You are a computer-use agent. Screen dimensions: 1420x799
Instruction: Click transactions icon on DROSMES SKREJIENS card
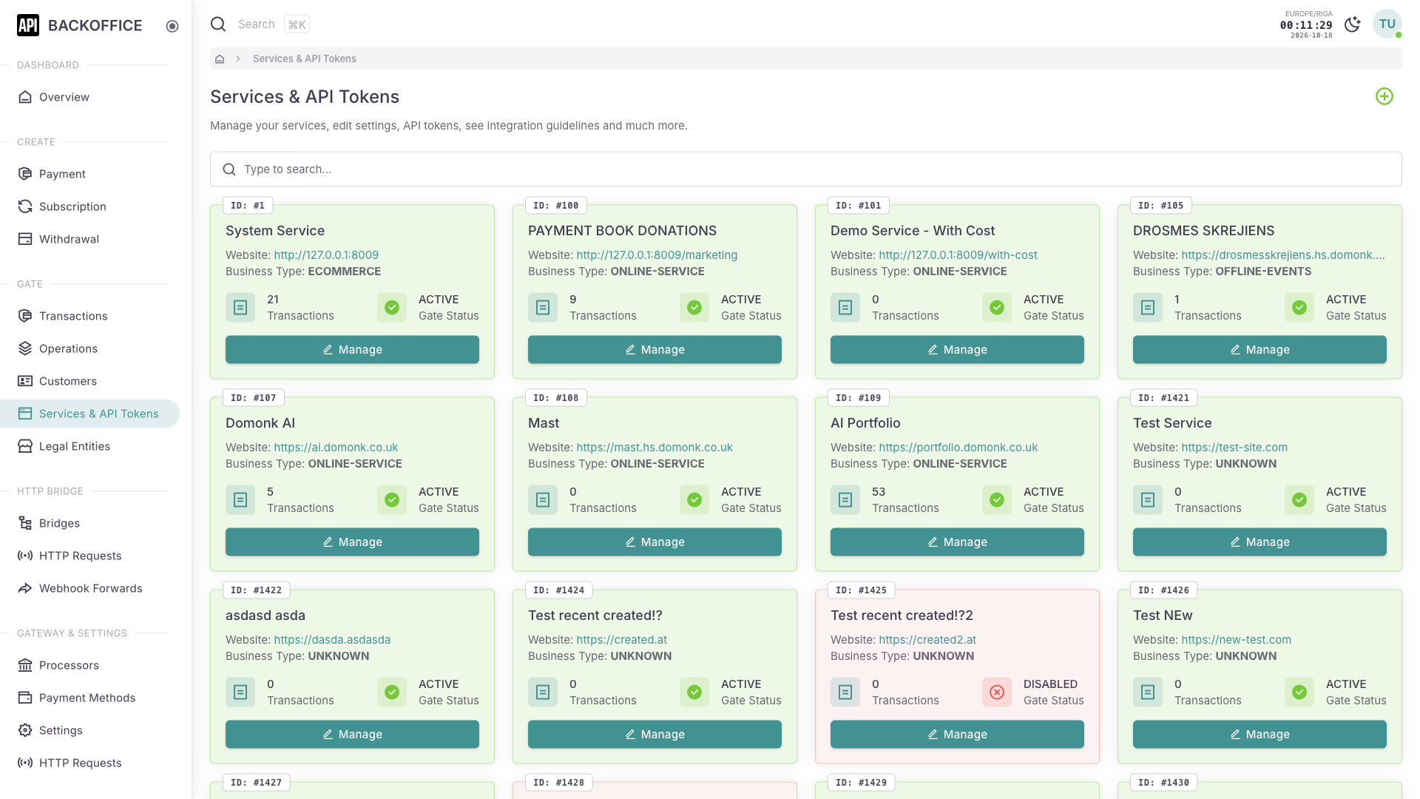pyautogui.click(x=1148, y=308)
